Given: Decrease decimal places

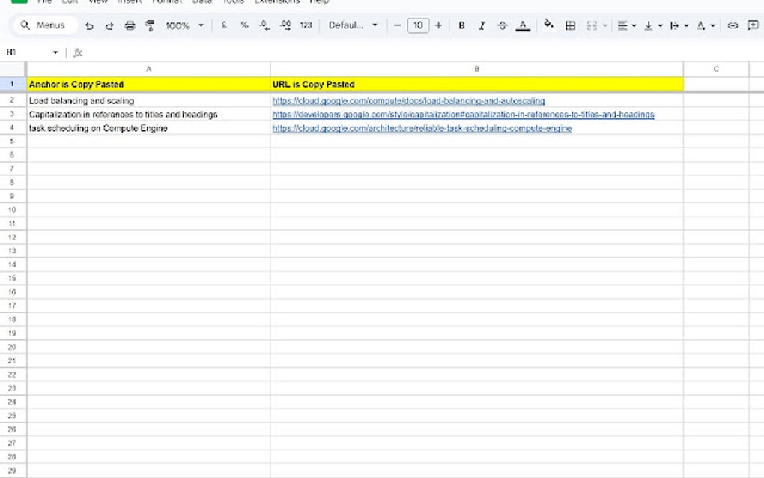Looking at the screenshot, I should pos(263,25).
